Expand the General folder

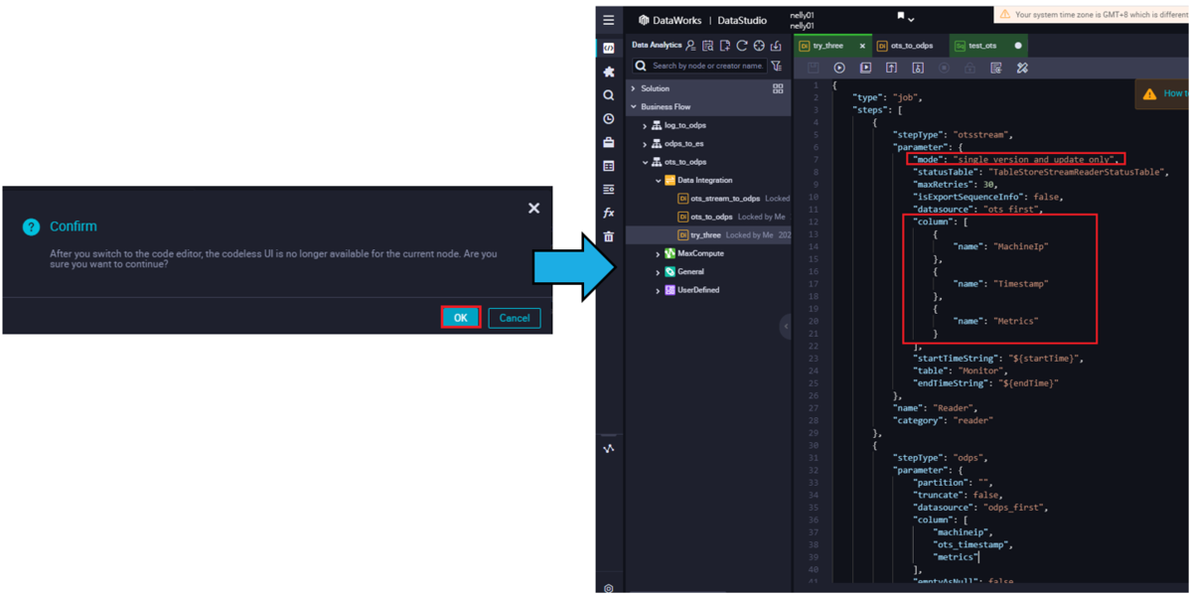658,272
